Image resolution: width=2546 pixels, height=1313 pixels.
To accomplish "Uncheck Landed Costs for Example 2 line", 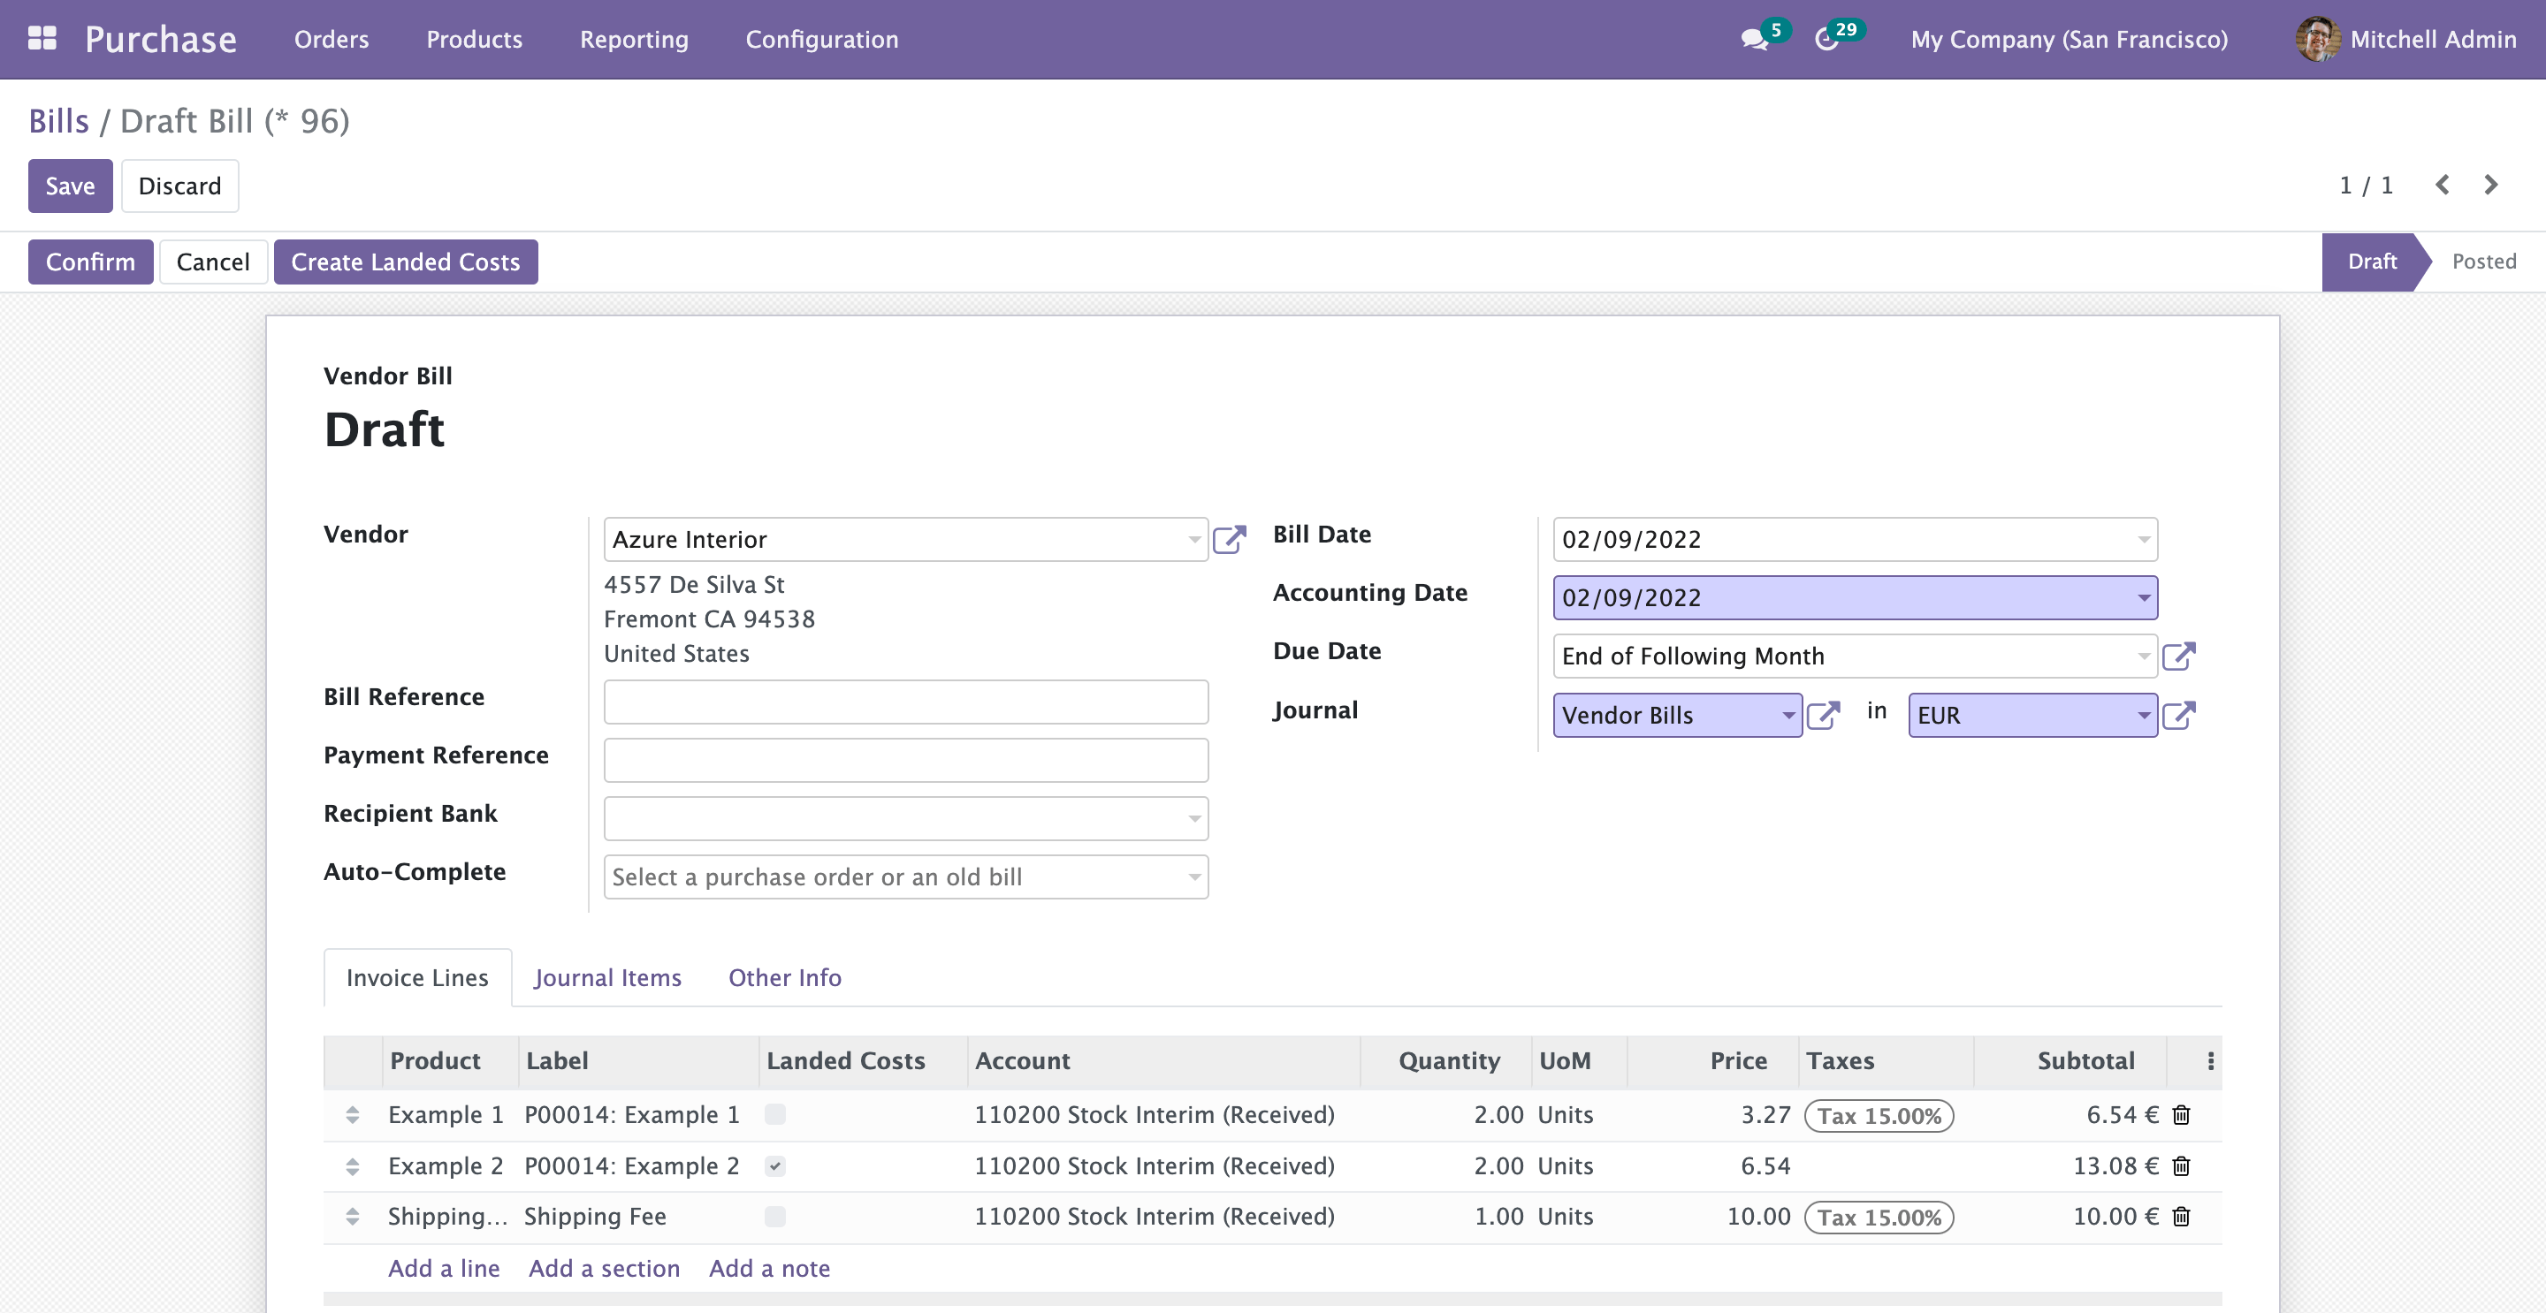I will tap(775, 1165).
